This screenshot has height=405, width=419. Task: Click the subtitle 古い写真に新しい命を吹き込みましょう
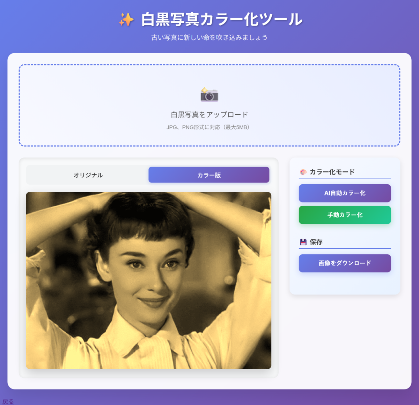click(x=209, y=37)
